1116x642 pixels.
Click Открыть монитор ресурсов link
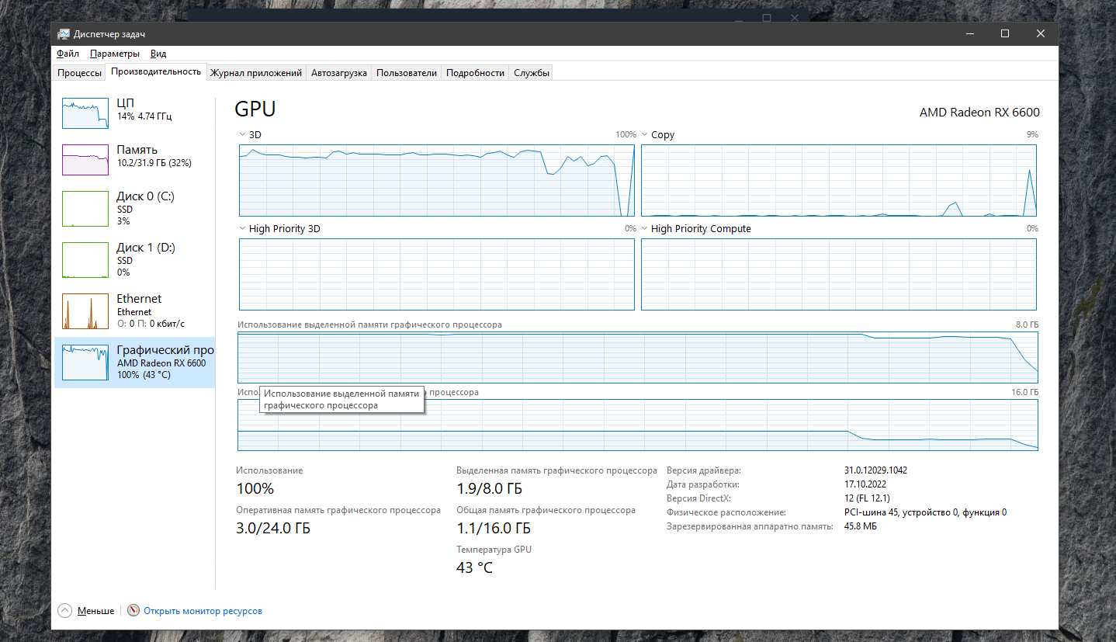pyautogui.click(x=203, y=611)
